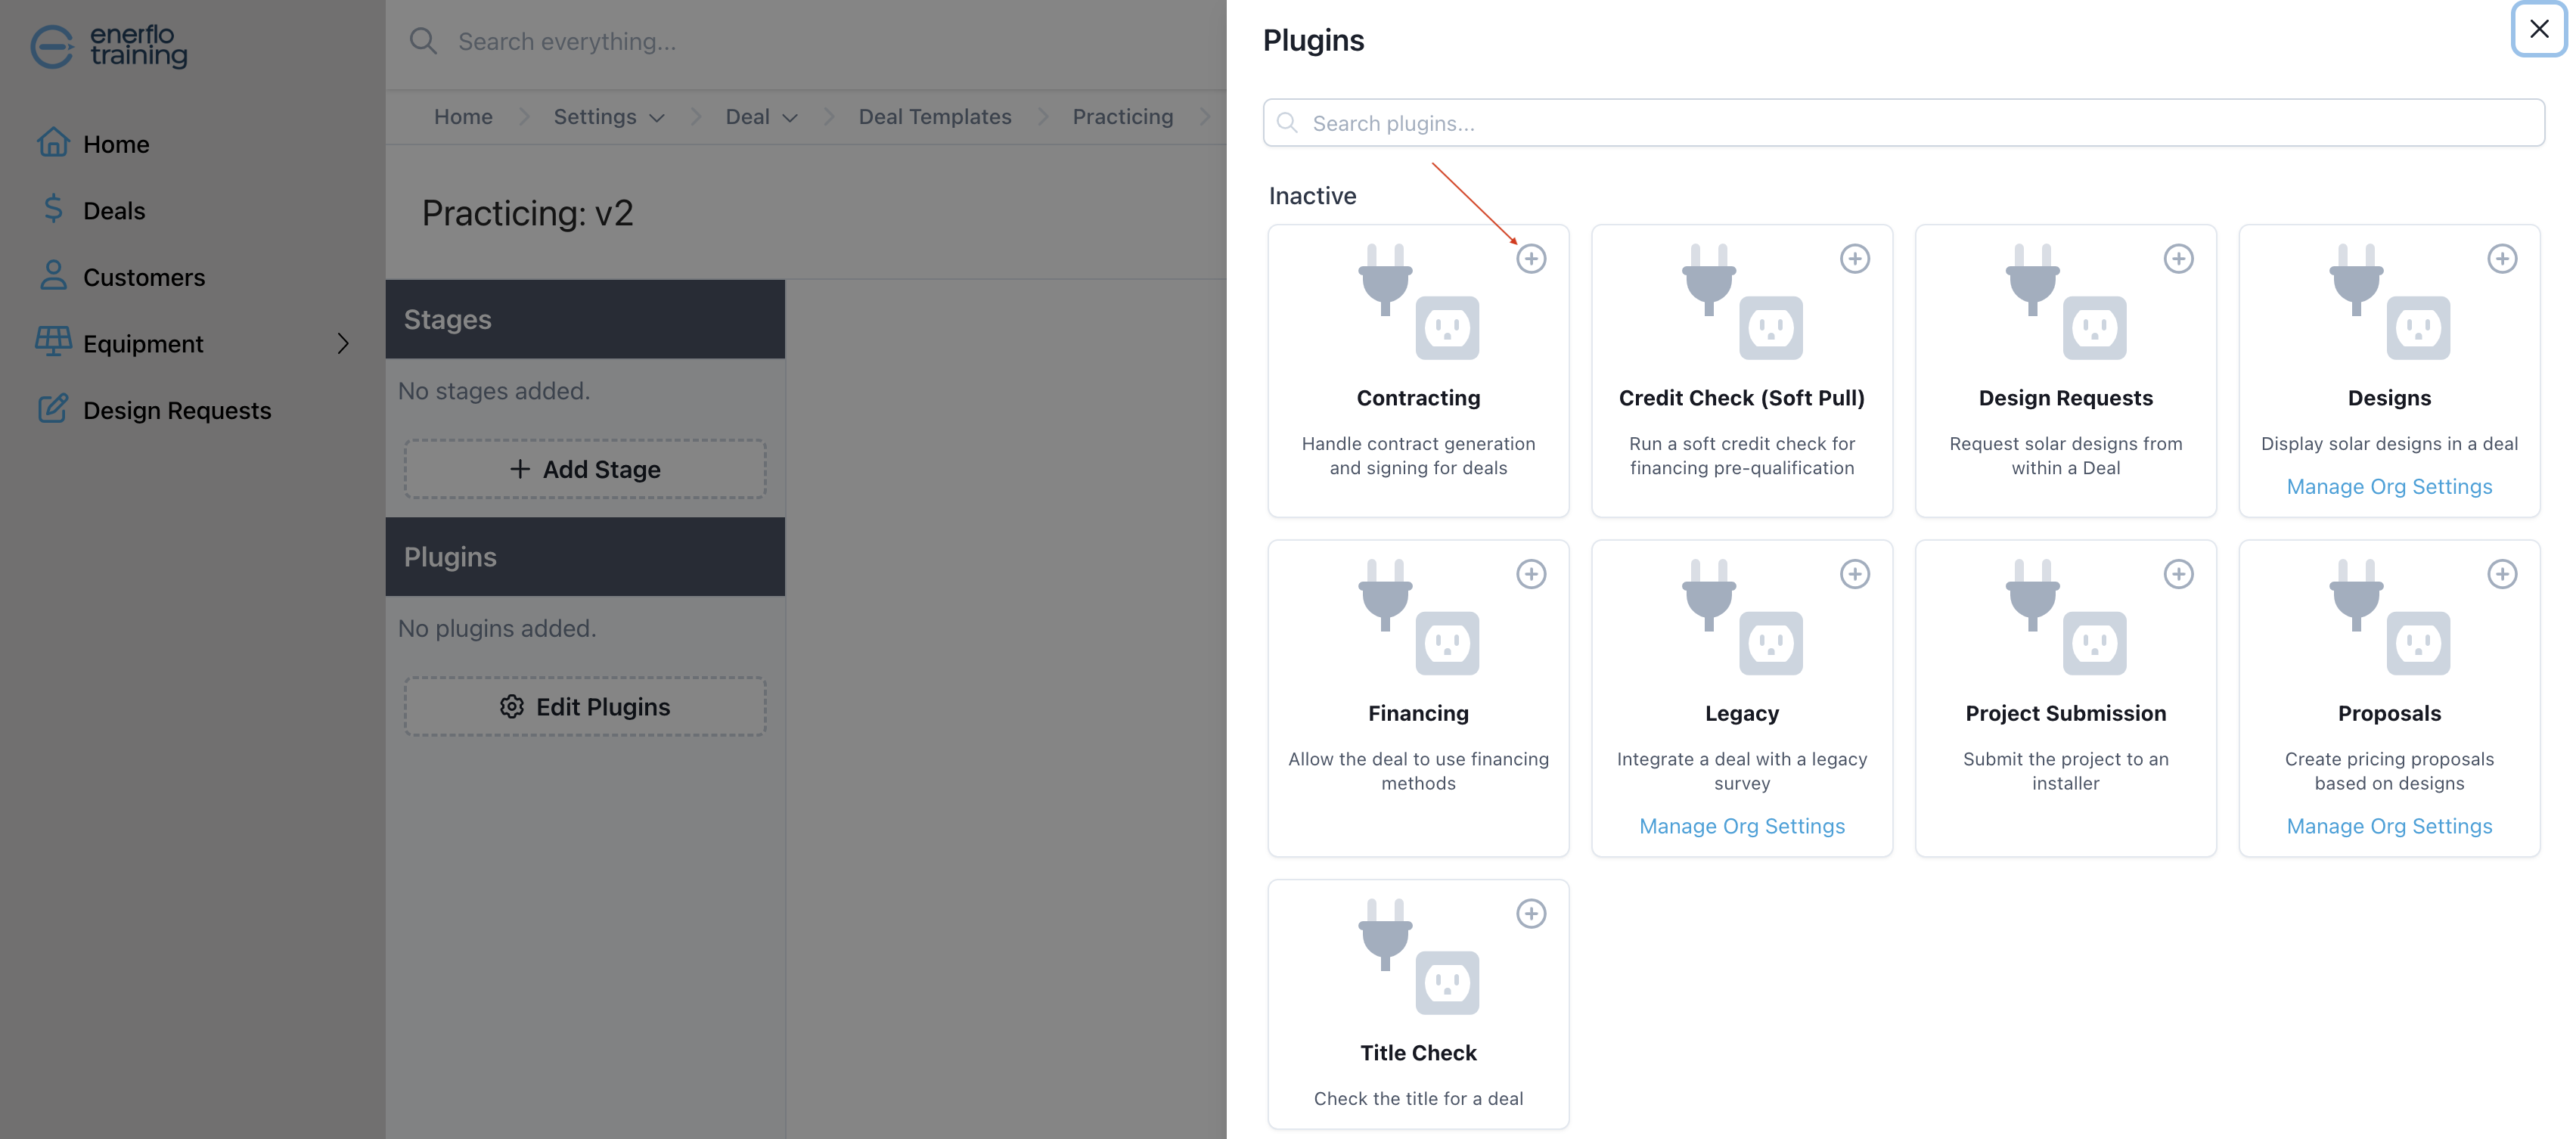Click the Designs card plug illustration
The height and width of the screenshot is (1139, 2576).
coord(2390,301)
